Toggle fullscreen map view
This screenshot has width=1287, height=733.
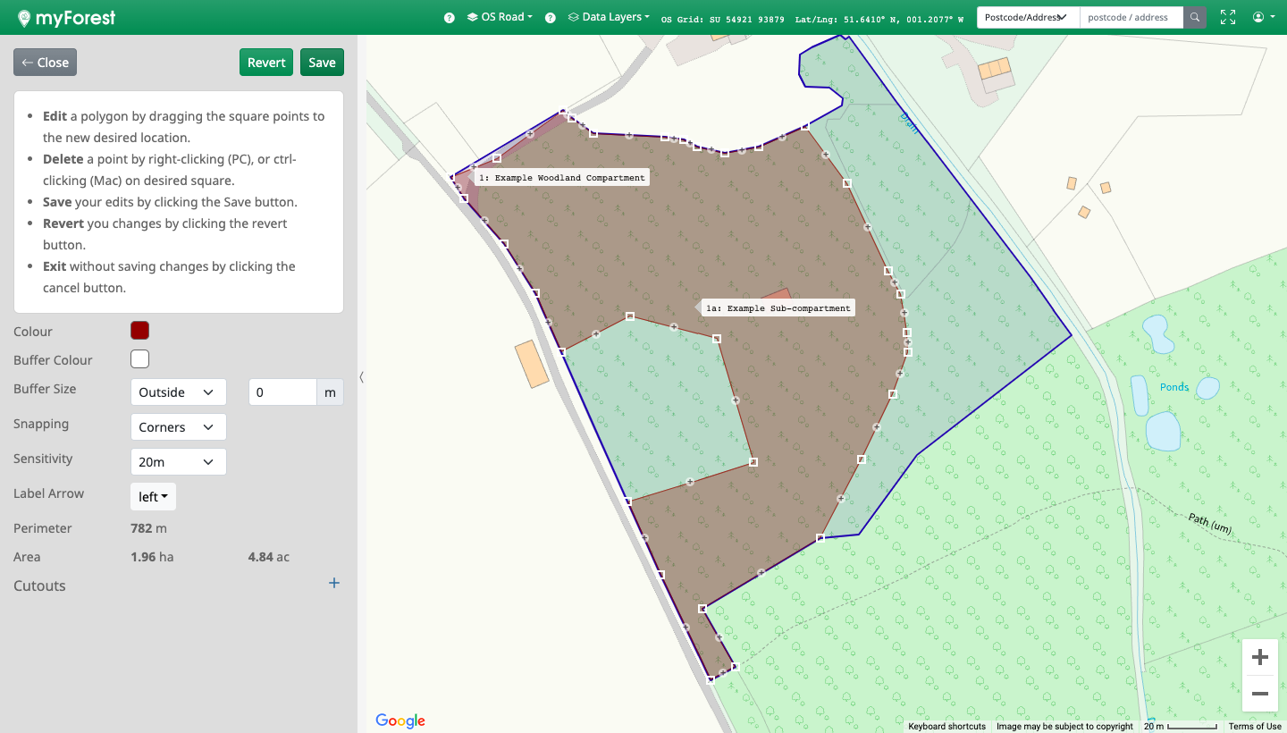click(x=1228, y=17)
